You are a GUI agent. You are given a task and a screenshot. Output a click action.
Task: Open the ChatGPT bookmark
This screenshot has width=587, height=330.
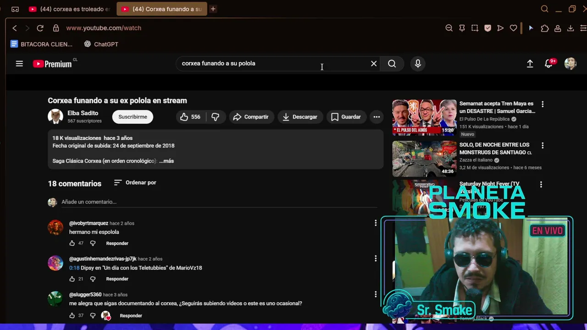101,44
